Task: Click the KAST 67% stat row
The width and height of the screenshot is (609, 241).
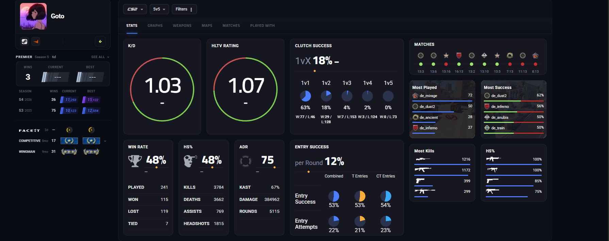Action: [x=259, y=187]
